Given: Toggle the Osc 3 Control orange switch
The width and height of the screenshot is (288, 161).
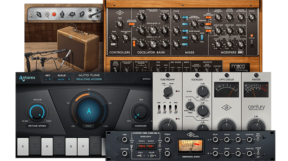Looking at the screenshot, I should 134,43.
